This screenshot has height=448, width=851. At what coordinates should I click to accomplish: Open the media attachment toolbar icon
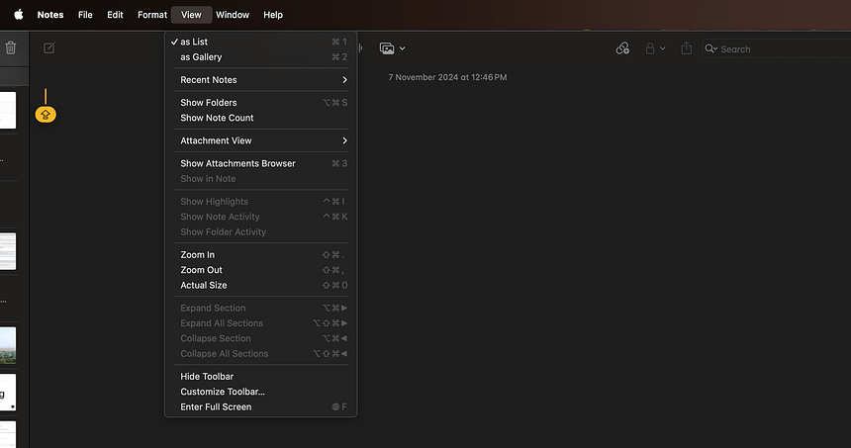pyautogui.click(x=387, y=48)
